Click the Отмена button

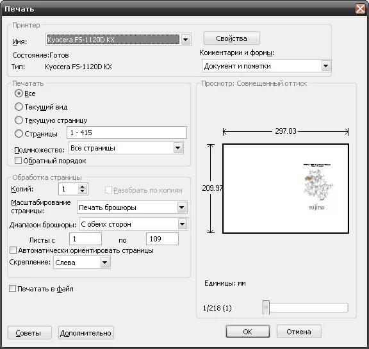pyautogui.click(x=299, y=332)
